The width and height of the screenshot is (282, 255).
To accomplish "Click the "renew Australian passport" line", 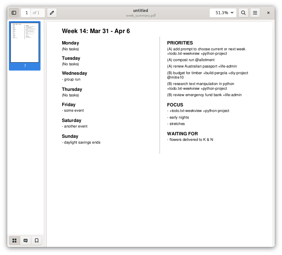I will tap(202, 66).
